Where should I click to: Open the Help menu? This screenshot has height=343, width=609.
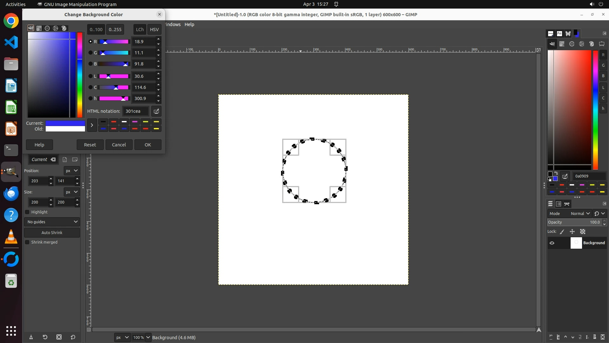(189, 24)
